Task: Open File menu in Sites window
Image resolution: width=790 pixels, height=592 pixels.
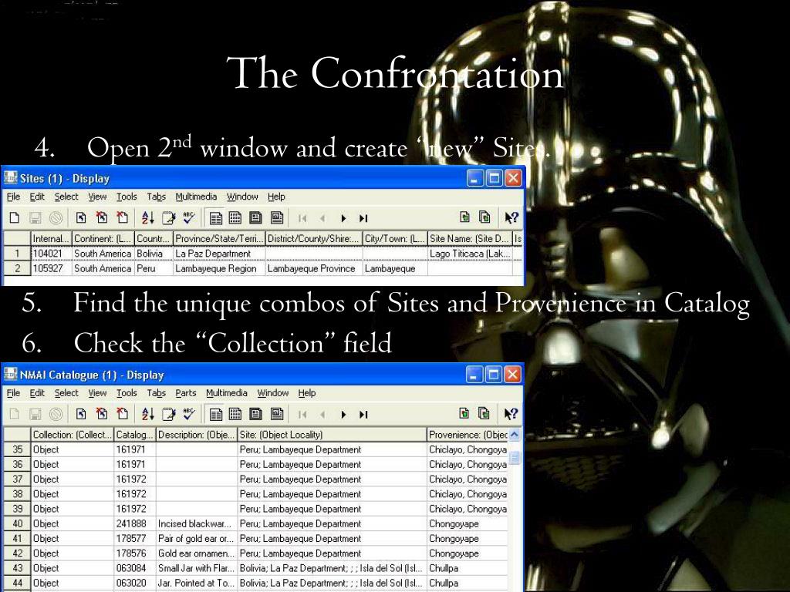Action: (13, 197)
